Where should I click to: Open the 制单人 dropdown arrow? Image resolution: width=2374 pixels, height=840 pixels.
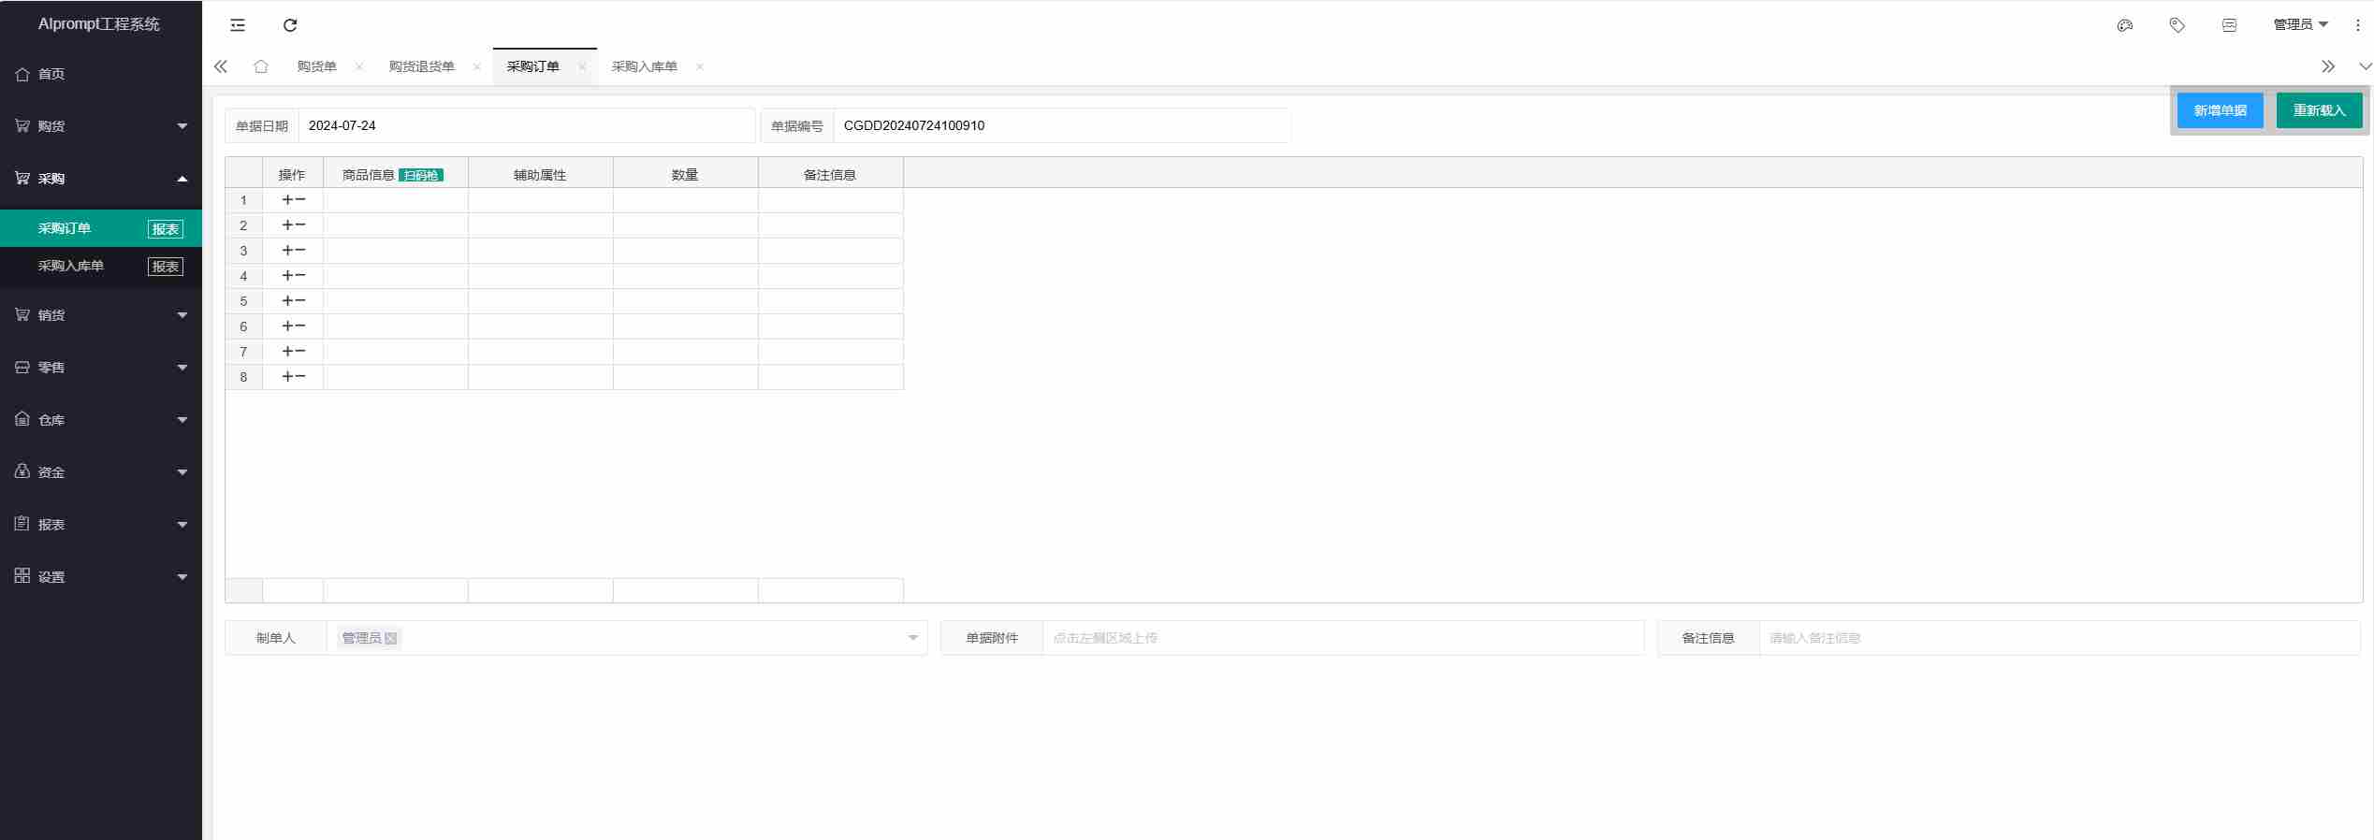[912, 638]
